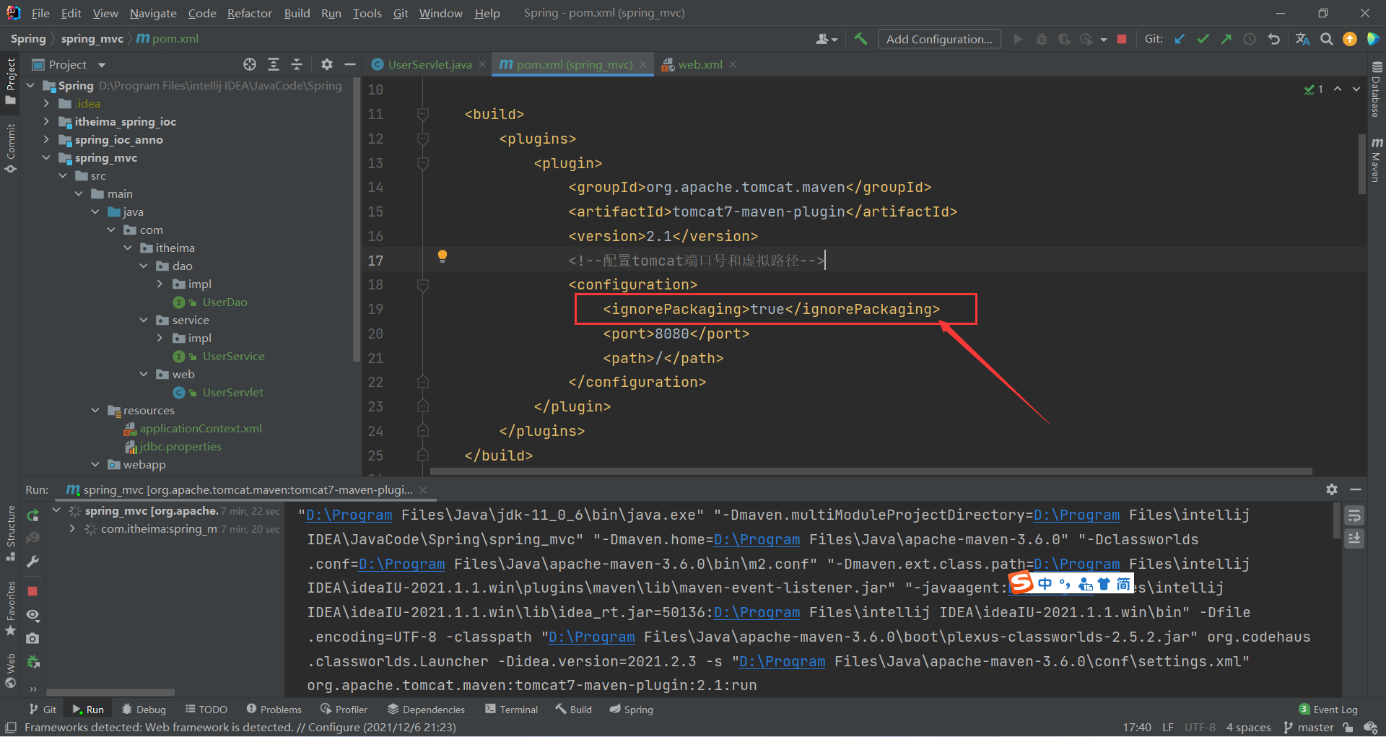Toggle tool window quick-access button in status bar
Image resolution: width=1386 pixels, height=737 pixels.
click(x=11, y=728)
